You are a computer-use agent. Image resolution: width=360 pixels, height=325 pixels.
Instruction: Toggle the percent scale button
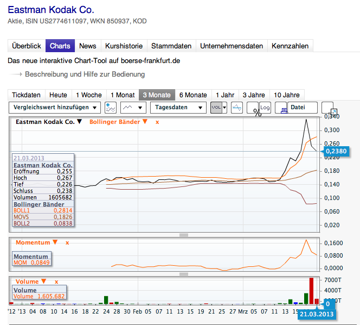[x=253, y=108]
